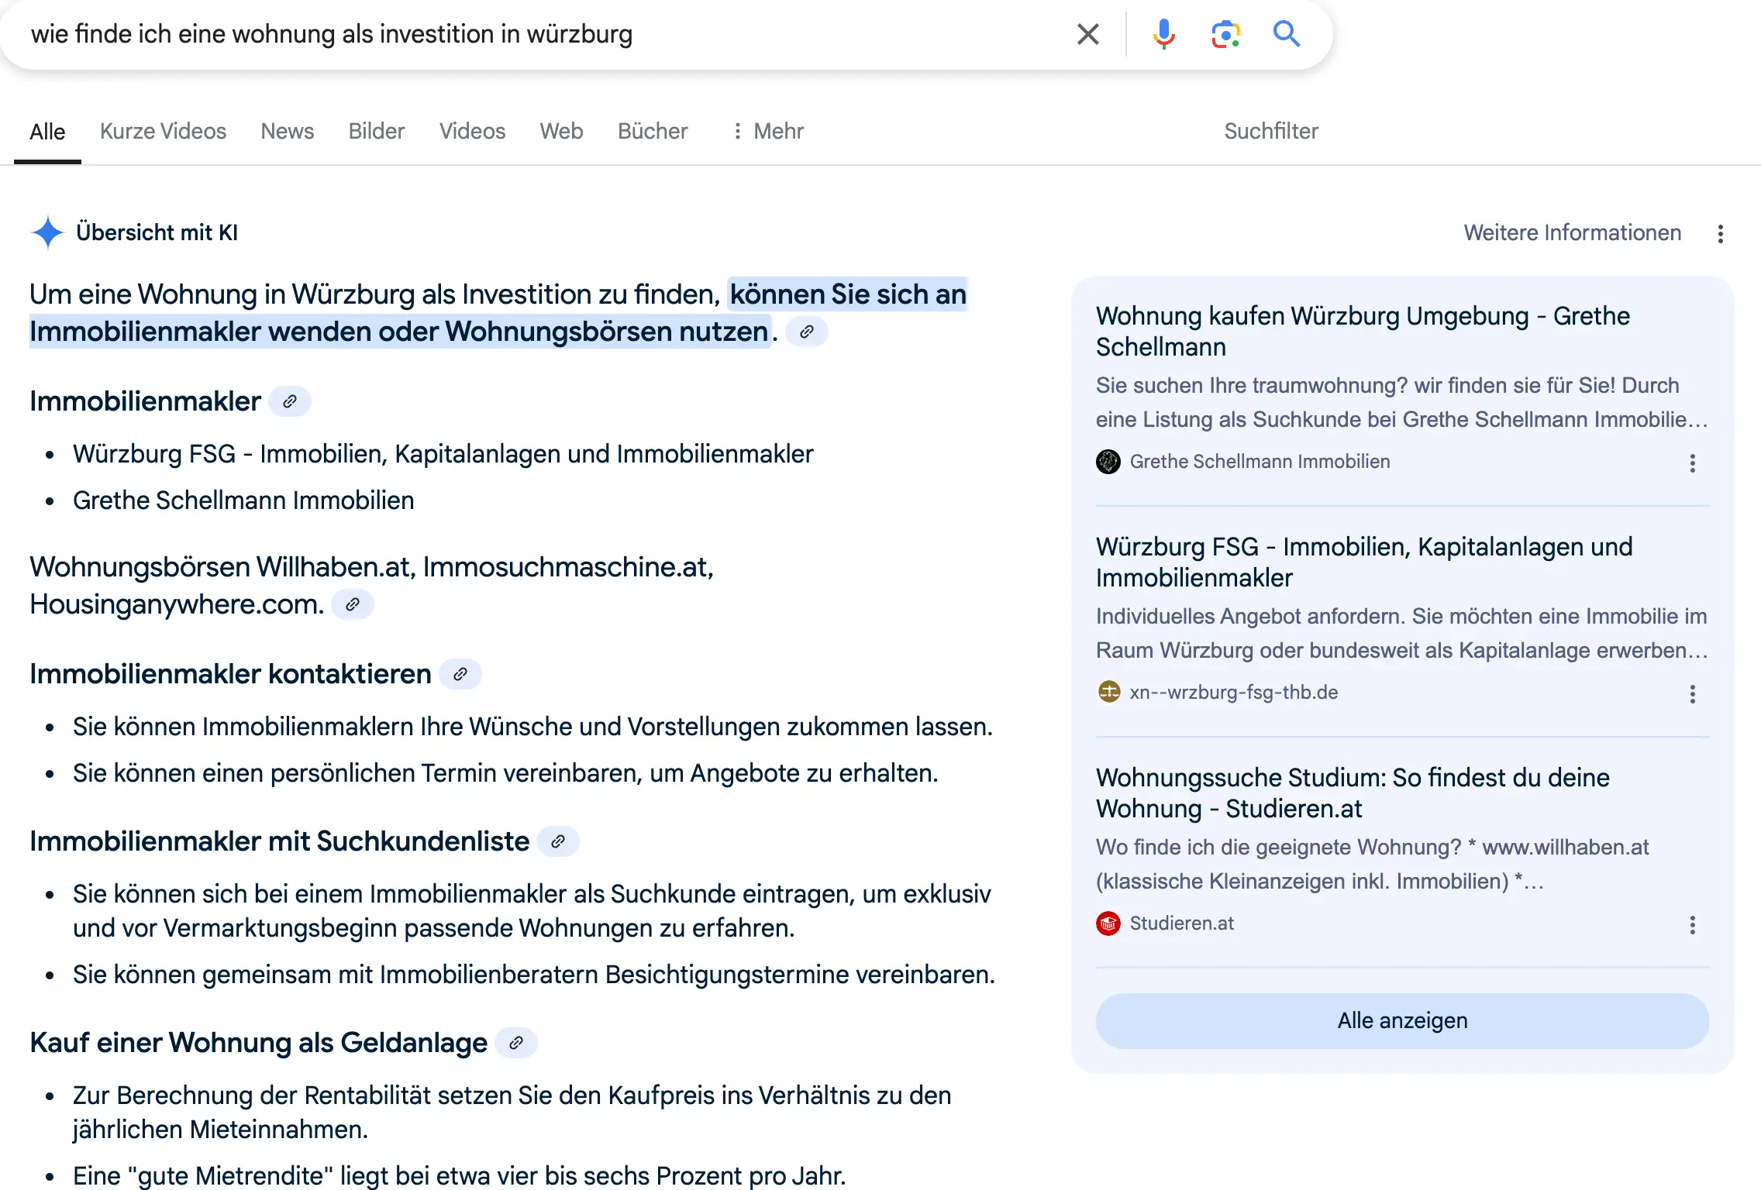Open link icon beside Immobilienmakler mit Suchkundenliste
Viewport: 1761px width, 1190px height.
tap(557, 841)
